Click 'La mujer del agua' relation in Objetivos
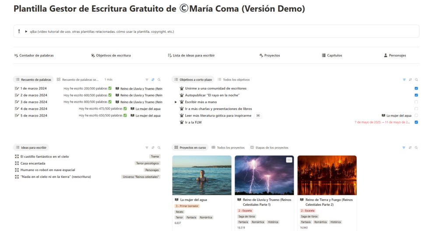 396,116
